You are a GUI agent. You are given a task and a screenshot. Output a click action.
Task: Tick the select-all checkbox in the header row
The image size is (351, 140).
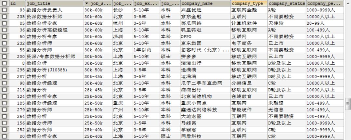pyautogui.click(x=5, y=3)
